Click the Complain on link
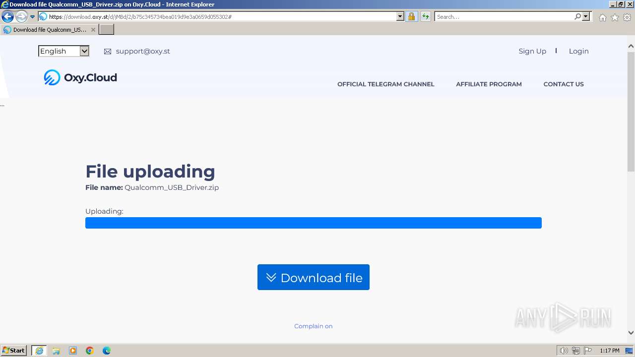Viewport: 635px width, 357px height. coord(314,326)
